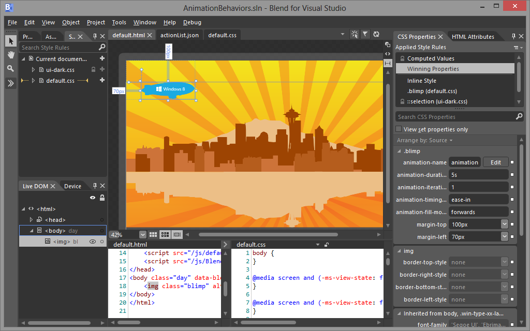Open the Object menu
This screenshot has width=530, height=331.
pos(70,22)
